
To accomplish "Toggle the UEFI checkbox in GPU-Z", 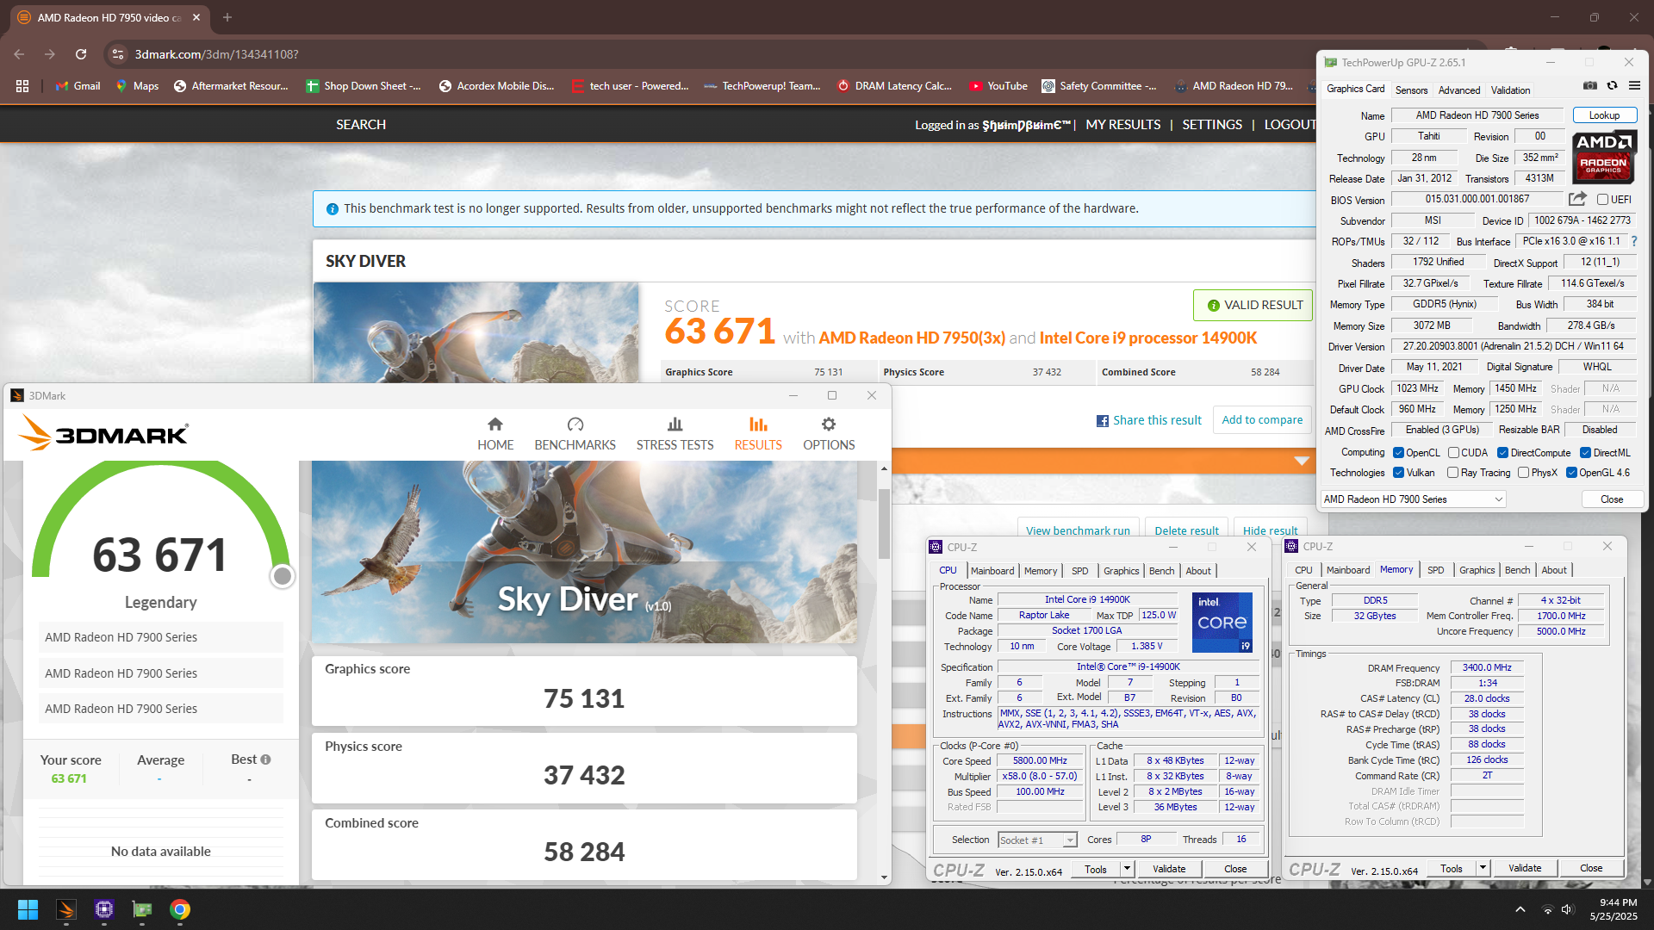I will click(x=1602, y=200).
